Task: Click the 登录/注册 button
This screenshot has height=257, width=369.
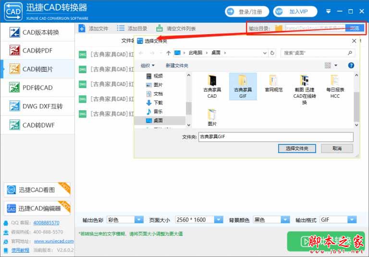Action: pyautogui.click(x=247, y=12)
